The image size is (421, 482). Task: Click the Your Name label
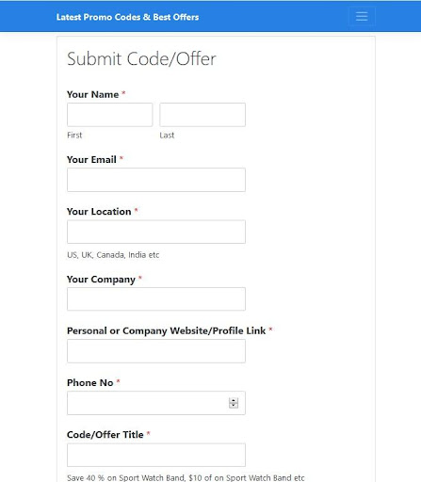92,94
